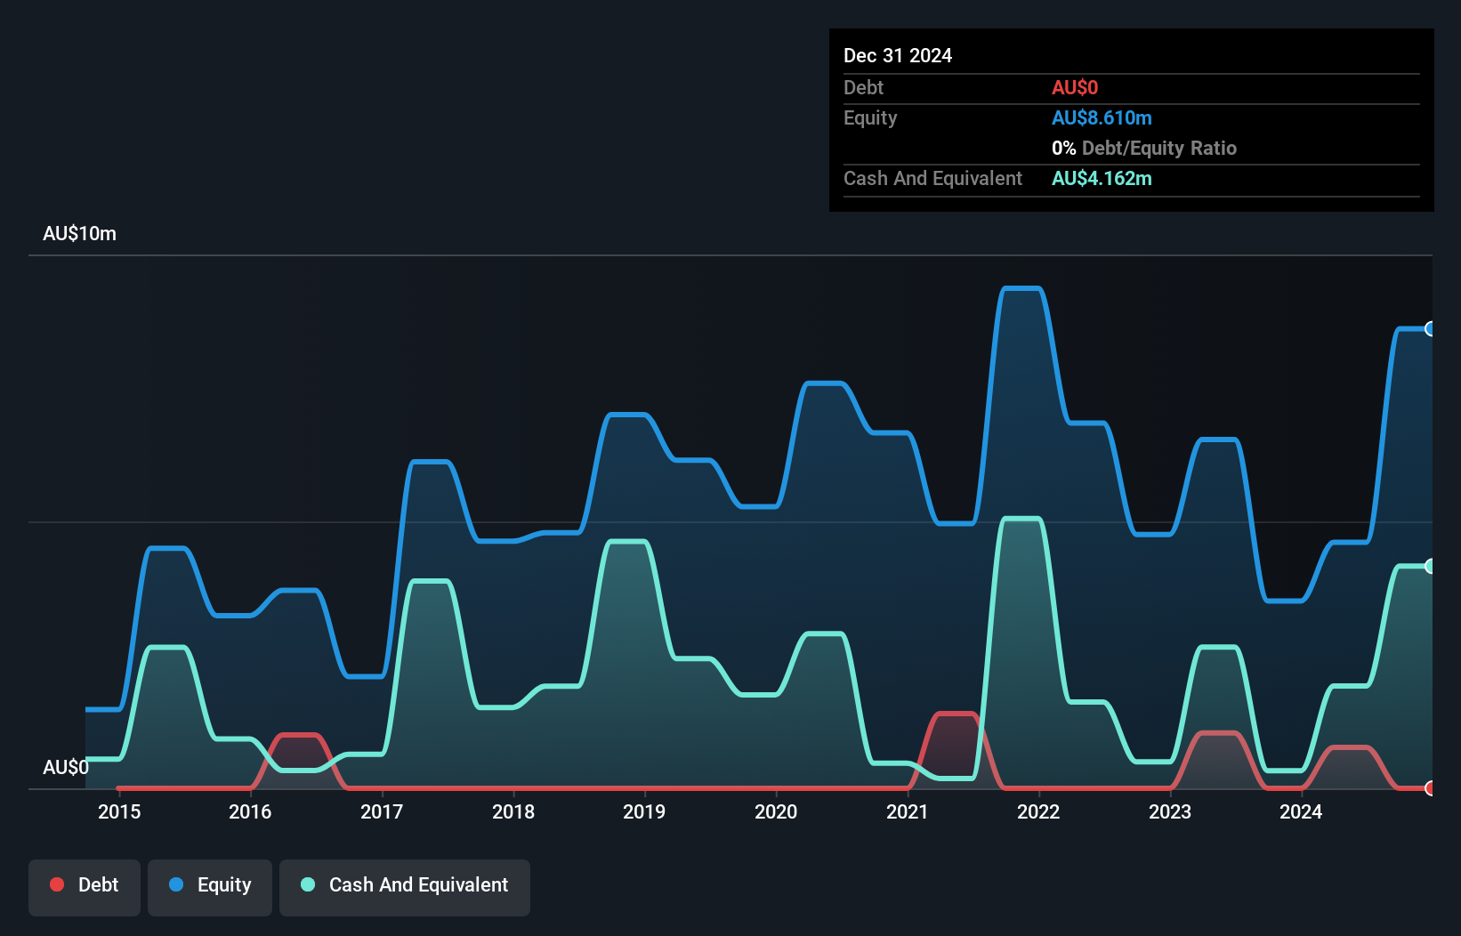This screenshot has width=1461, height=936.
Task: Click the 2018 x-axis label
Action: [513, 811]
